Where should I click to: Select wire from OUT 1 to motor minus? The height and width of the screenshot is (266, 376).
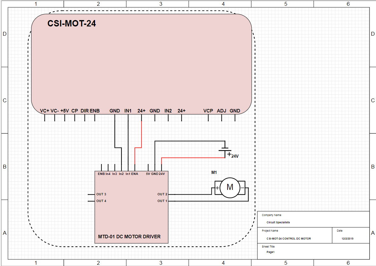(x=211, y=201)
